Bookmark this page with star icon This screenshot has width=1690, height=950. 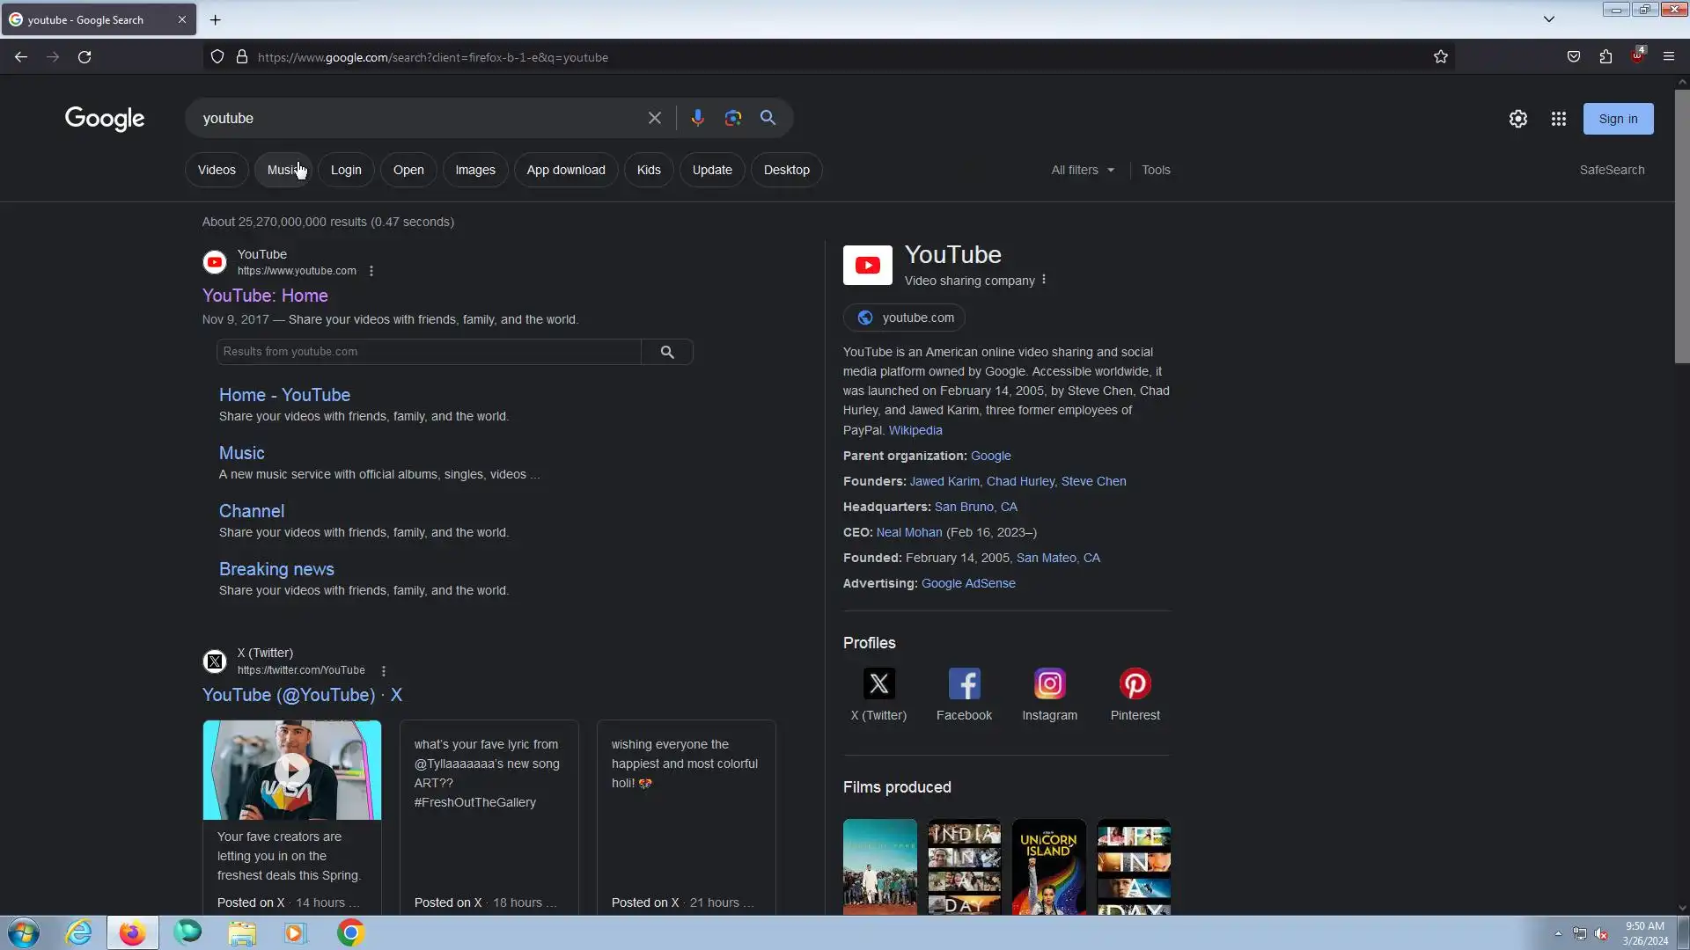pyautogui.click(x=1440, y=57)
